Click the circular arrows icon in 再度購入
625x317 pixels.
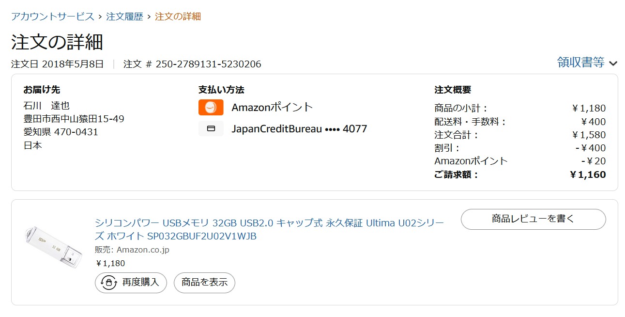coord(108,283)
